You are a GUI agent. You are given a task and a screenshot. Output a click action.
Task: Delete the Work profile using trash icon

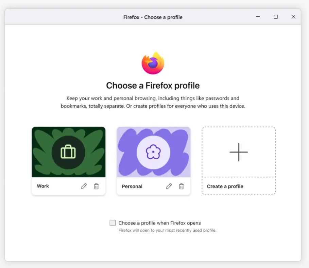tap(96, 186)
